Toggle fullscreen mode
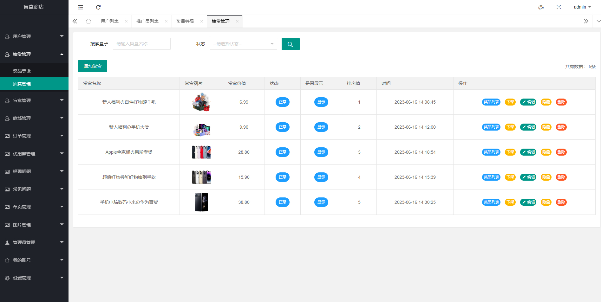The width and height of the screenshot is (601, 302). 559,7
